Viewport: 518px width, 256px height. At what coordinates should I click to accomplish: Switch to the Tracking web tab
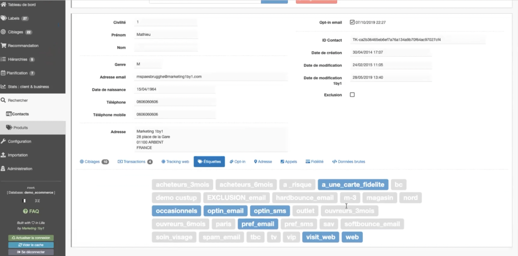[x=175, y=162]
